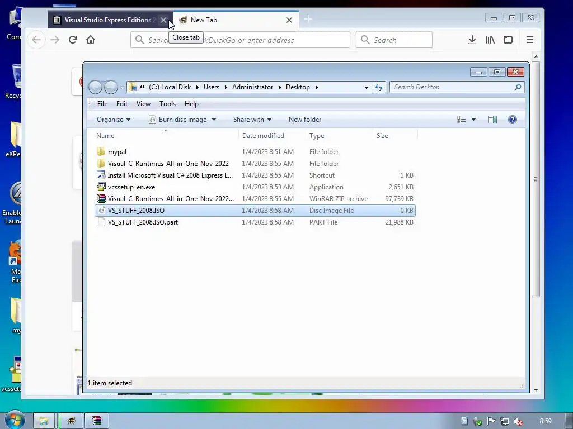Show the preview pane
This screenshot has width=573, height=429.
(492, 120)
